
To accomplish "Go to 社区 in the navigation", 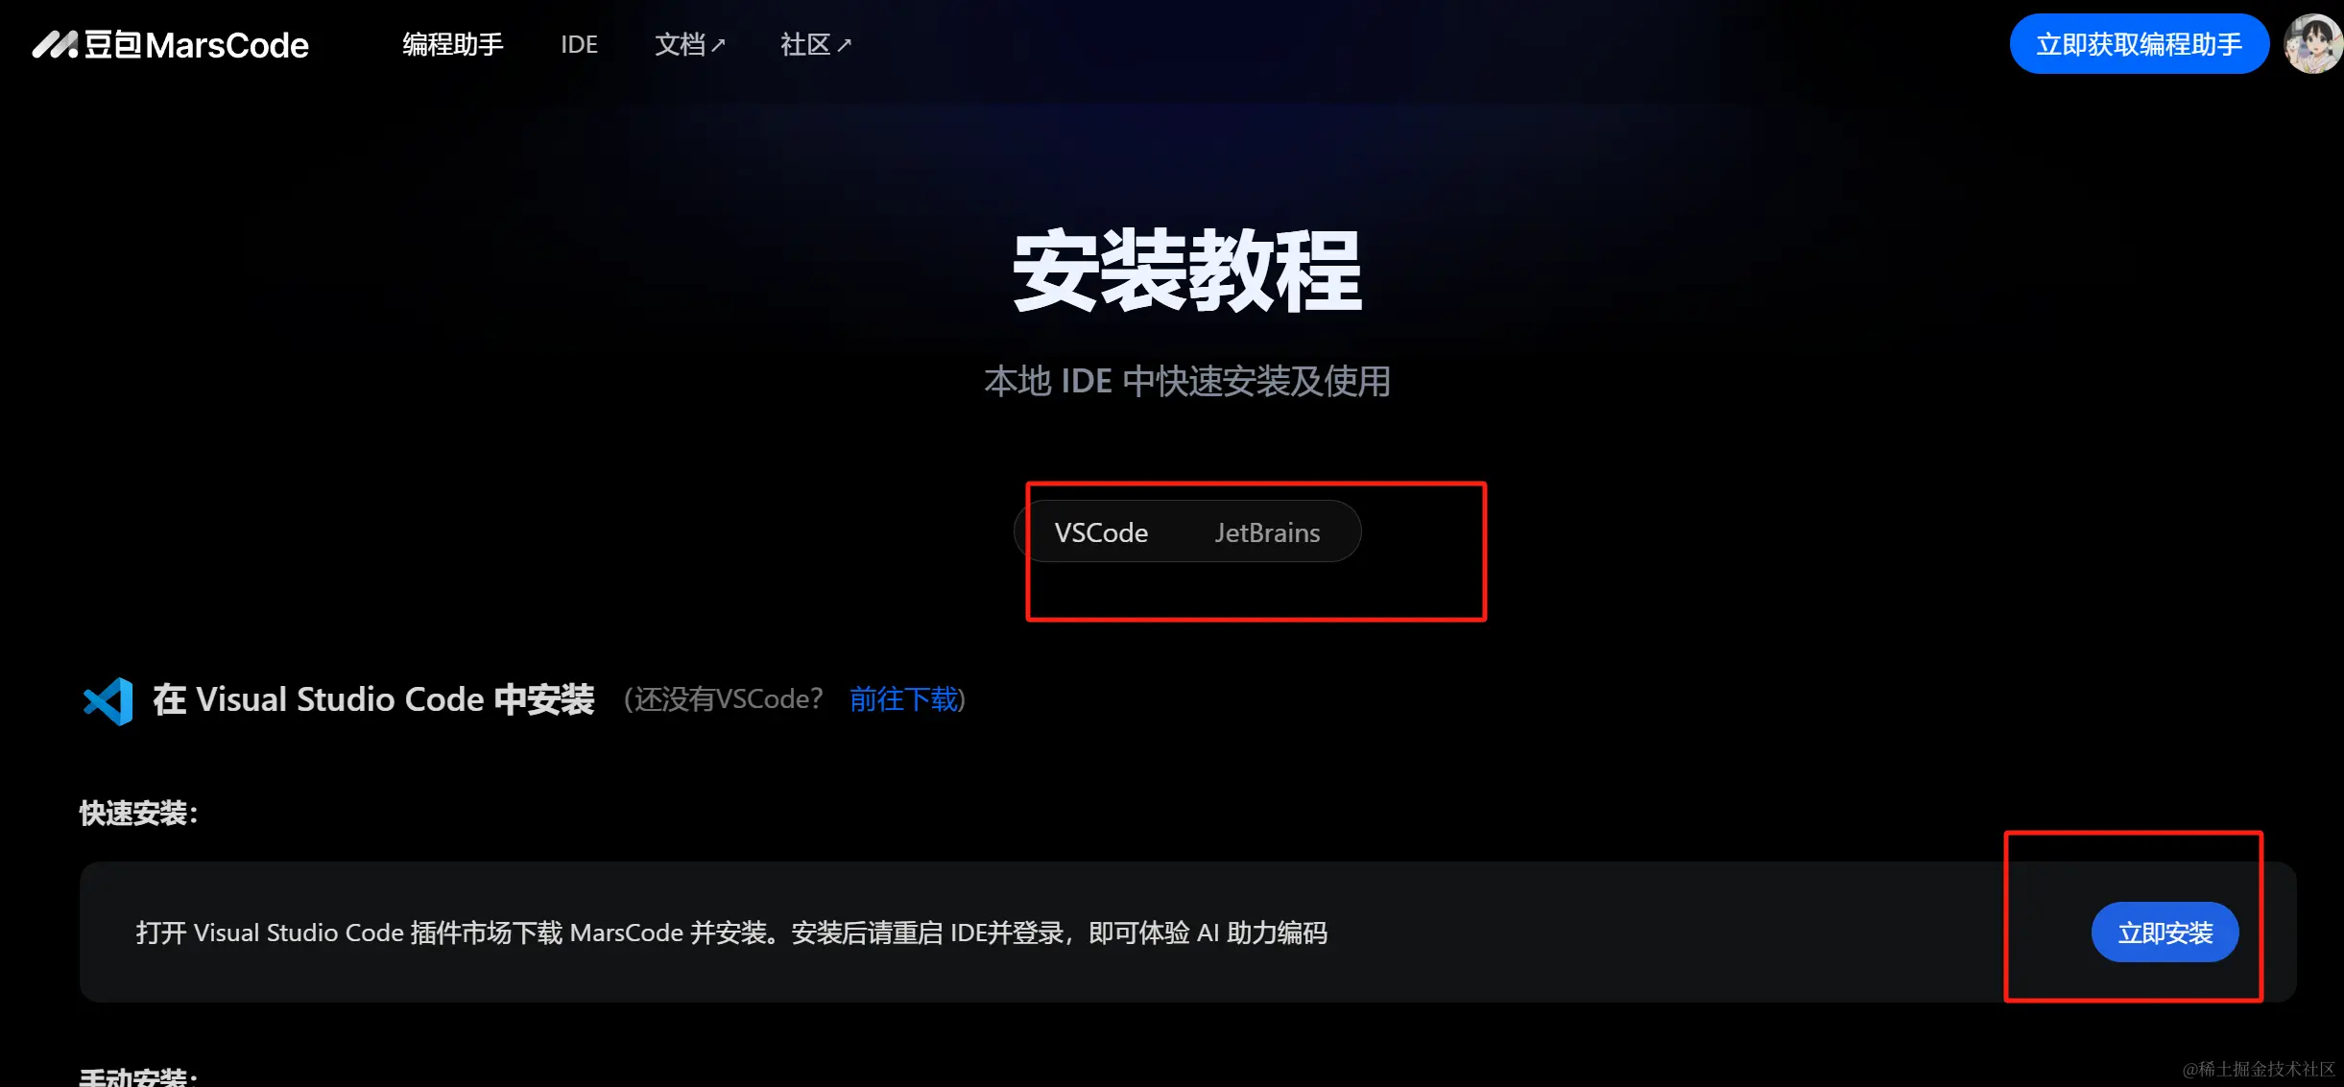I will click(x=805, y=44).
